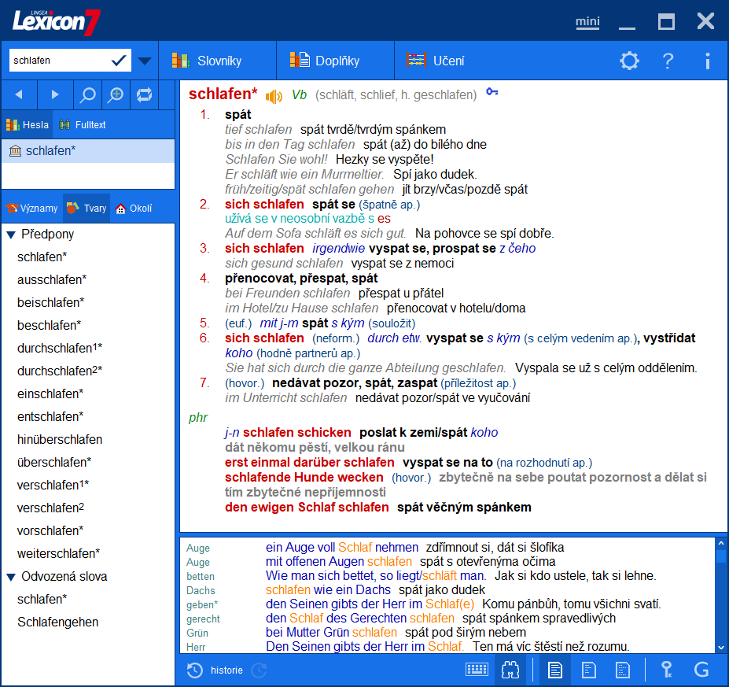Open the search field dropdown arrow
Image resolution: width=729 pixels, height=687 pixels.
tap(145, 61)
